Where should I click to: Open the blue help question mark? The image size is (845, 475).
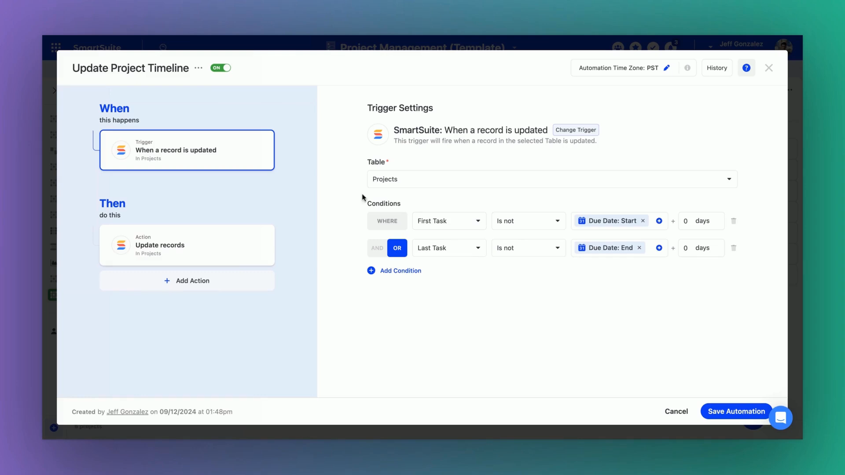click(746, 68)
